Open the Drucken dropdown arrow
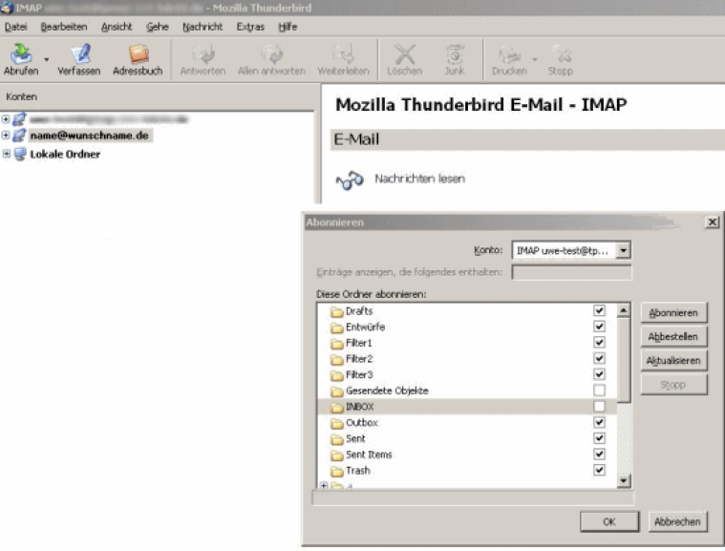 [x=535, y=59]
